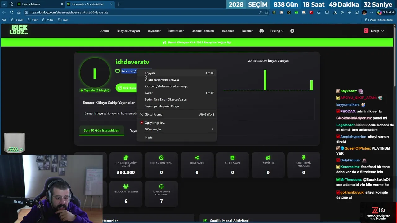Viewport: 397px width, 223px height.
Task: Click Saatlik Mesaj Aktivitesi heading
Action: pyautogui.click(x=229, y=221)
